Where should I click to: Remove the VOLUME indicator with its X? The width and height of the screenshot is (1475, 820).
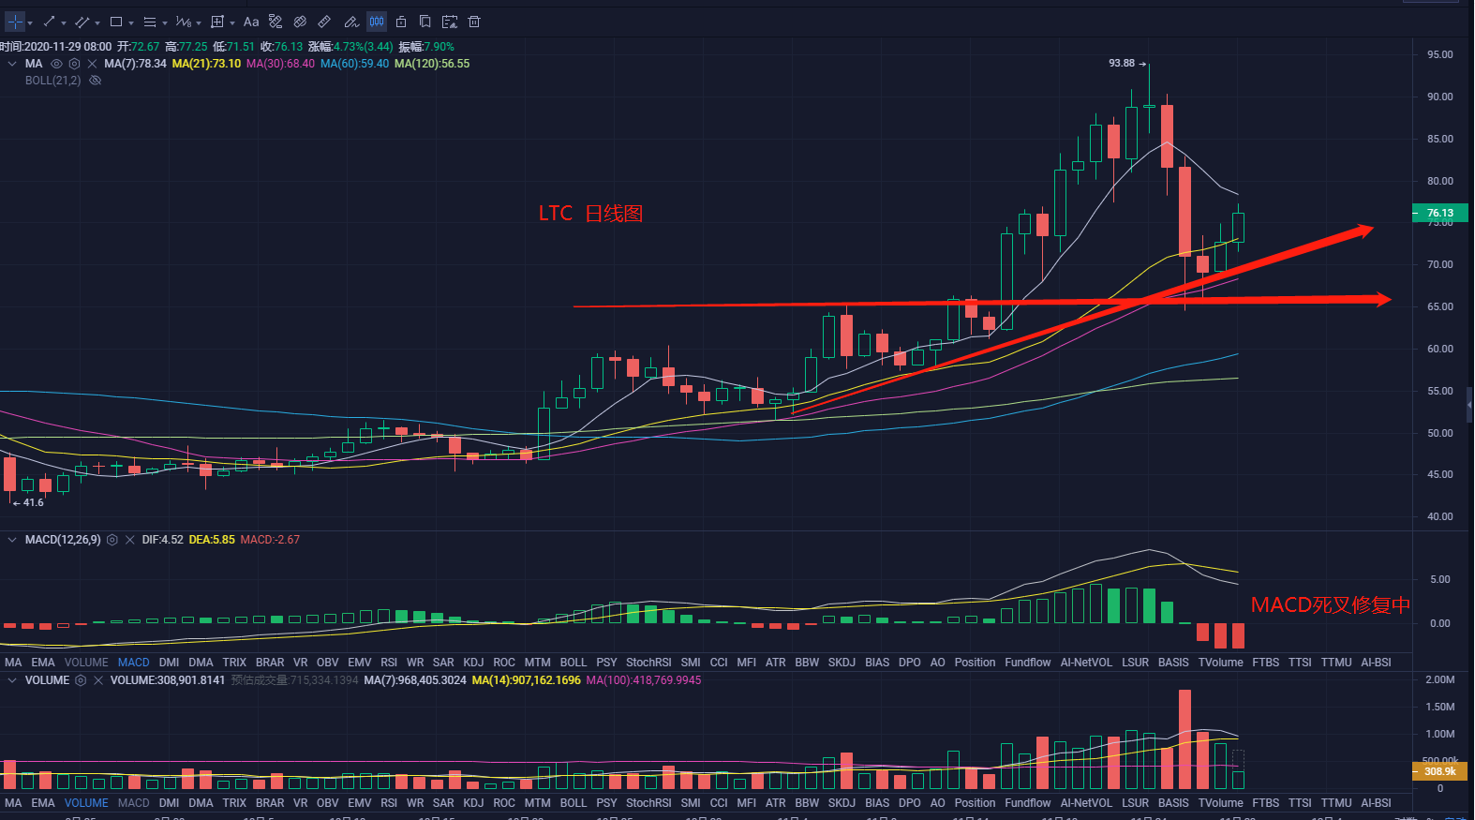98,680
